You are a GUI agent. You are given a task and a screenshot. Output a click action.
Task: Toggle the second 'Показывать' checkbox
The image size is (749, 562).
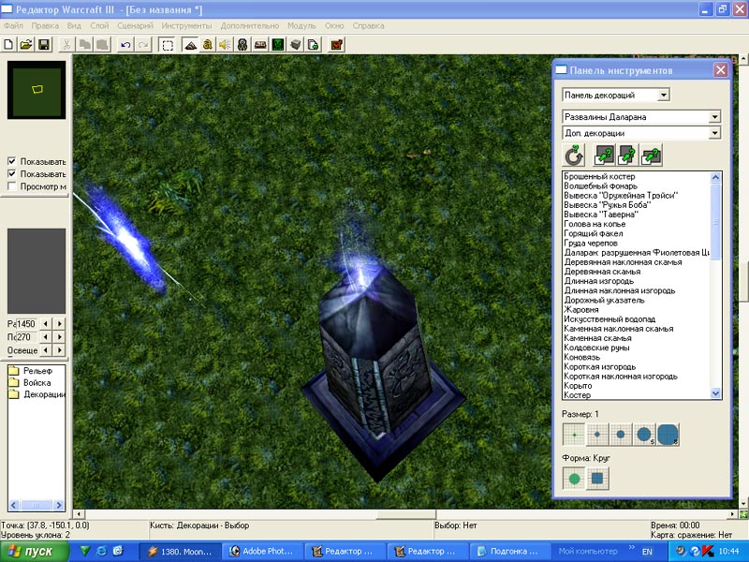[12, 173]
